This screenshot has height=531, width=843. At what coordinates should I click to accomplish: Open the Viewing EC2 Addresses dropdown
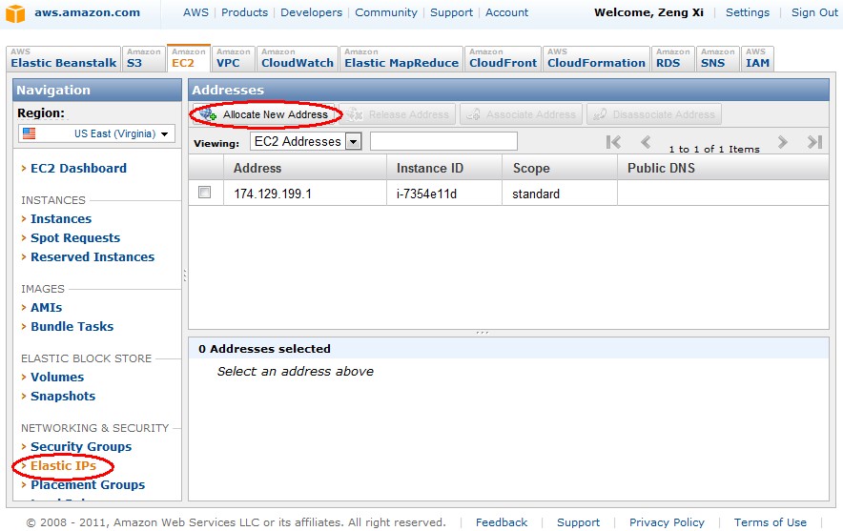tap(306, 141)
